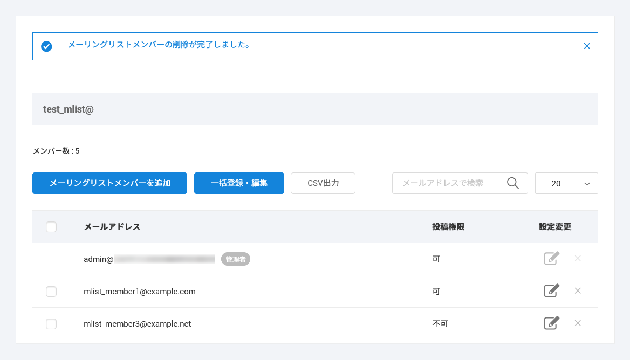Click the 管理者 badge next to admin
Screen dimensions: 630x360
[x=236, y=259]
